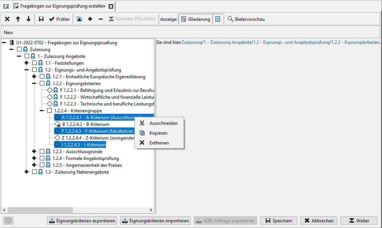Click the Abbrechen button
The image size is (382, 228).
pos(319,221)
